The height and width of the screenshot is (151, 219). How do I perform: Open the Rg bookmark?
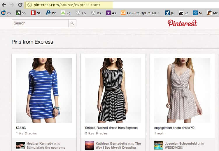66,13
